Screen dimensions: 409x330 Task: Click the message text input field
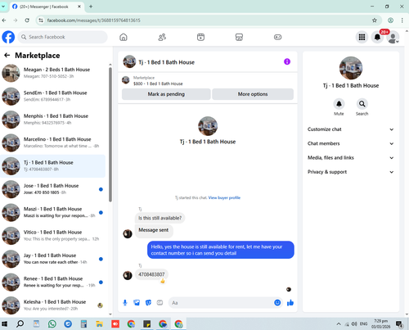click(x=221, y=303)
